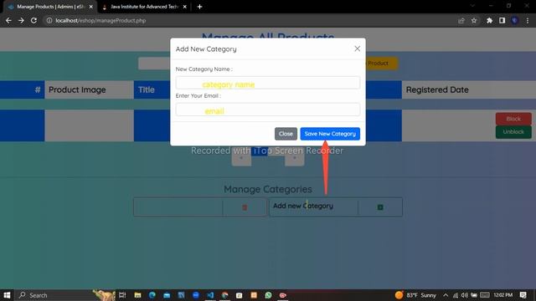Close the Add New Category dialog with X
The height and width of the screenshot is (301, 536).
tap(358, 48)
